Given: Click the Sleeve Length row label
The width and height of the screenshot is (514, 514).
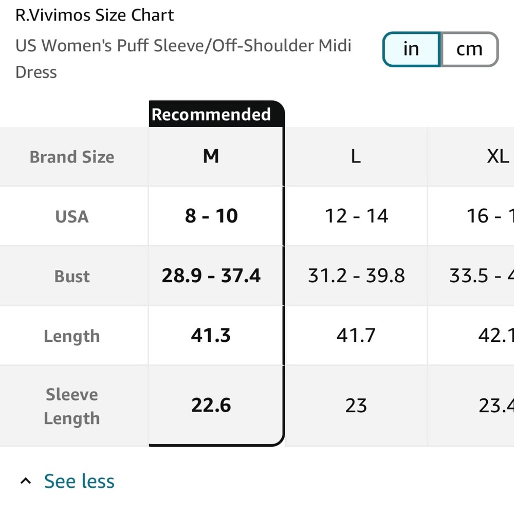Looking at the screenshot, I should click(x=72, y=406).
